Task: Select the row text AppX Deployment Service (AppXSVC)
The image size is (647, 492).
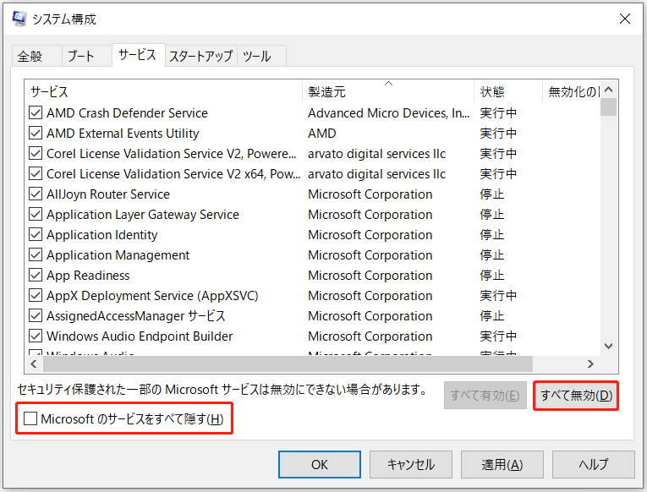Action: (x=152, y=295)
